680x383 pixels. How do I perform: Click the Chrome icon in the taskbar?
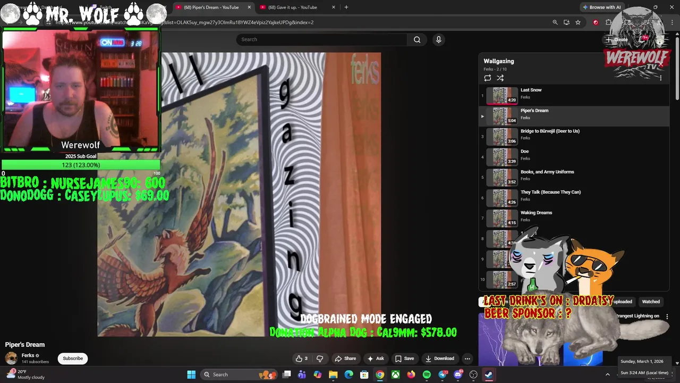point(380,374)
